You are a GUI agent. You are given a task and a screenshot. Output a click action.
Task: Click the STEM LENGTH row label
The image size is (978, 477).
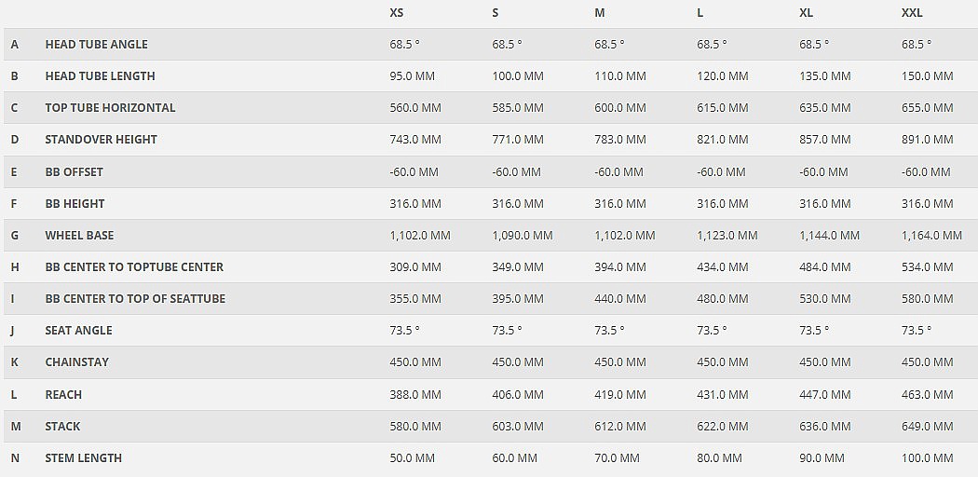(x=83, y=458)
